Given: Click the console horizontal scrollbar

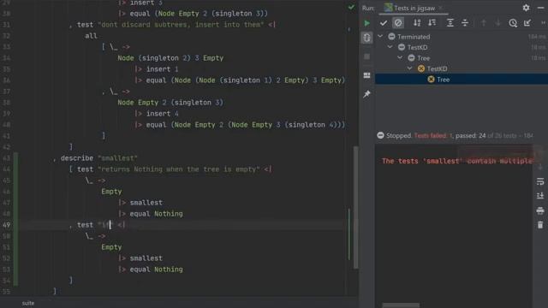Looking at the screenshot, I should tap(401, 305).
